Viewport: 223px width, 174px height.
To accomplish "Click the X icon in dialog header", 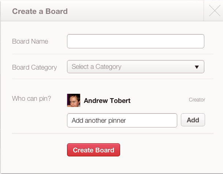I will point(215,11).
